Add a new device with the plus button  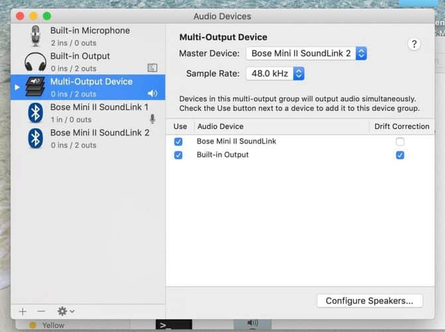23,311
